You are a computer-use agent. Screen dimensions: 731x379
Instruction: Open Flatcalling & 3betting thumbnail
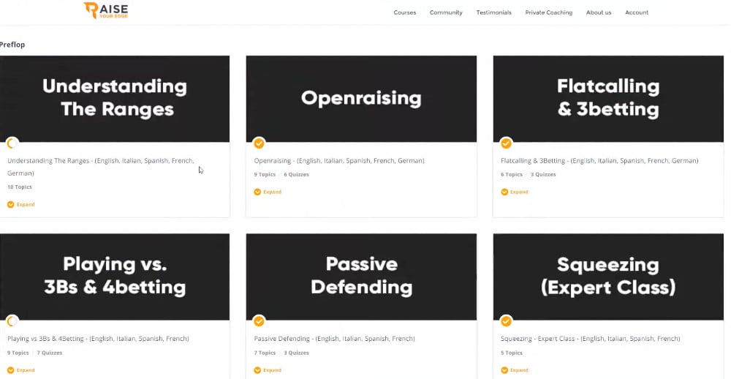608,99
